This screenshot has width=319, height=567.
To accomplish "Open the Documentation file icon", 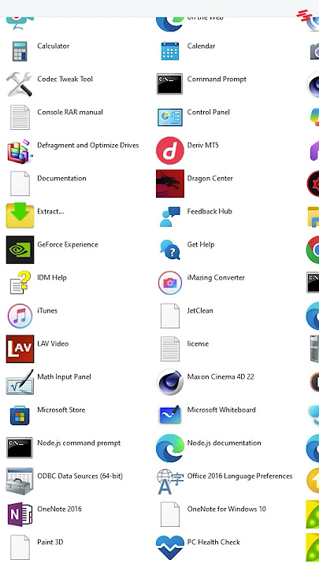I will click(x=20, y=183).
